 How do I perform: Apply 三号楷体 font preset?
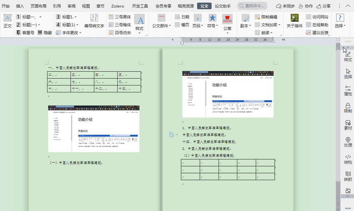[x=120, y=25]
